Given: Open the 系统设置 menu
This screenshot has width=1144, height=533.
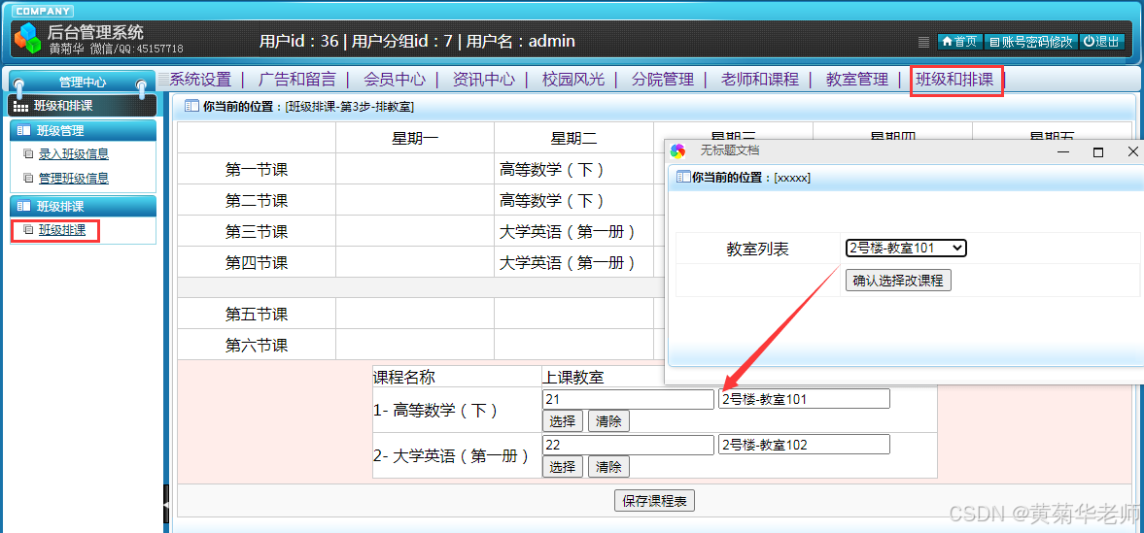Looking at the screenshot, I should point(200,80).
